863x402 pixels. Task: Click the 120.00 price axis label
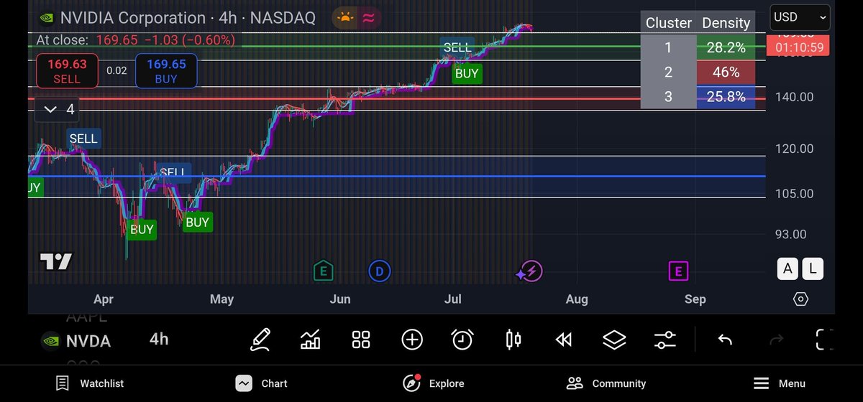(x=795, y=149)
